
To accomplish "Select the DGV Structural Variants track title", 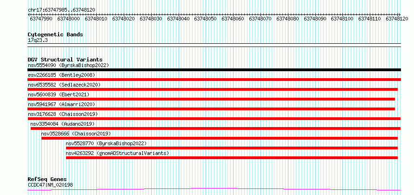I will coord(65,60).
